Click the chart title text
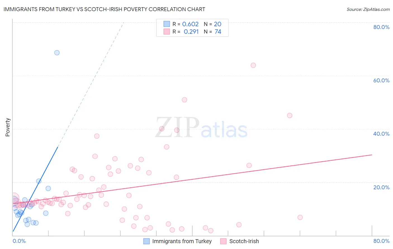The width and height of the screenshot is (393, 249). 104,9
